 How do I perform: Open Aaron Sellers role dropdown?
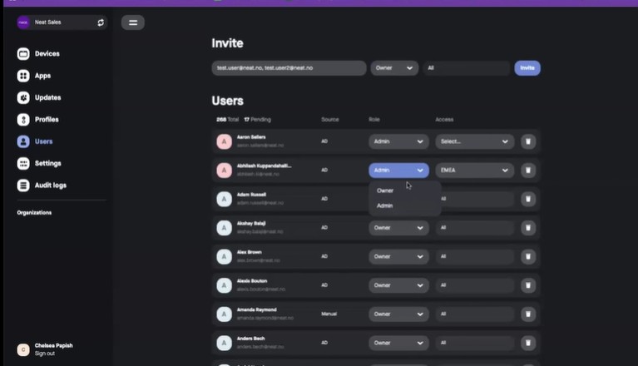tap(398, 141)
